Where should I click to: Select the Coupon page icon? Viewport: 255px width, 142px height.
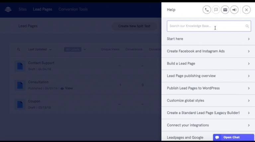20,104
